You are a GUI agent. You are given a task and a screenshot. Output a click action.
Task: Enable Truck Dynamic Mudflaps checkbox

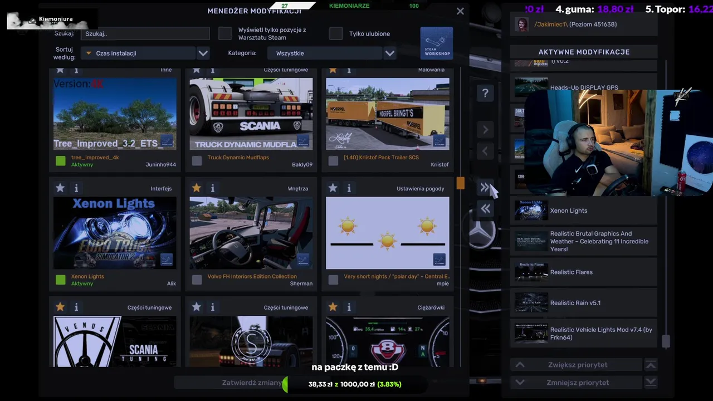(x=197, y=161)
